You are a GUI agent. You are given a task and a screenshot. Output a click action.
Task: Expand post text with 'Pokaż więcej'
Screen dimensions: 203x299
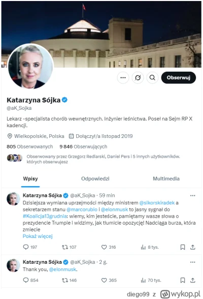38,236
